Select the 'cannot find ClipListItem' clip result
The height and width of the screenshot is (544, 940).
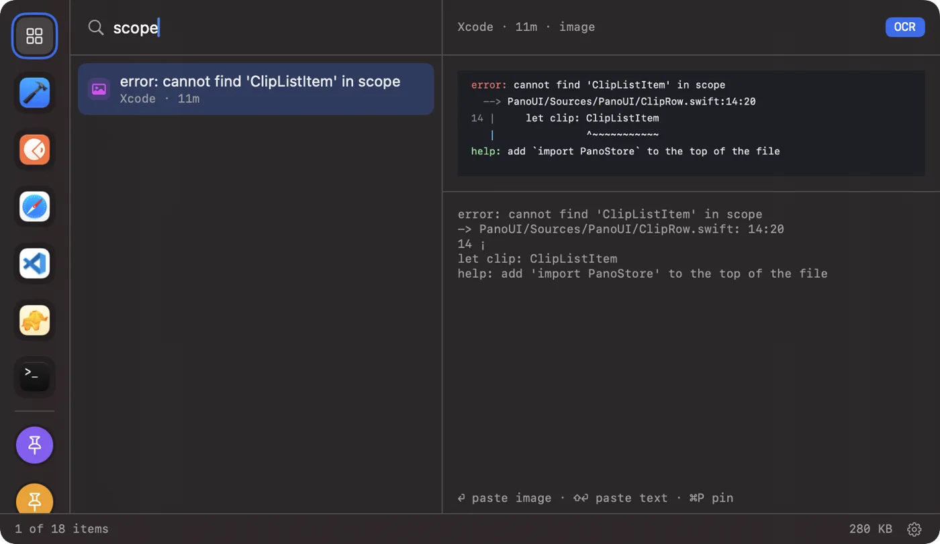256,89
